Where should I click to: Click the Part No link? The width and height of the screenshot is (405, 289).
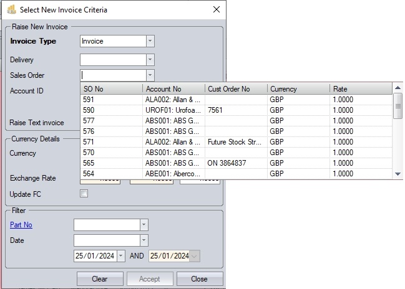coord(21,224)
